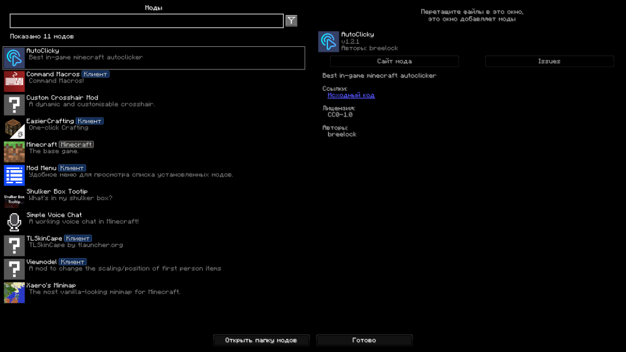Click 'One-click Crafting' description text
The image size is (626, 352).
[x=59, y=128]
